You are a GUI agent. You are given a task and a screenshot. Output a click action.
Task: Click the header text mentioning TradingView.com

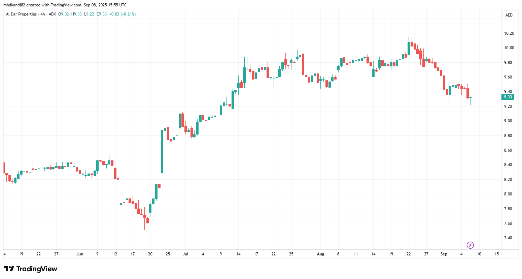click(x=65, y=5)
